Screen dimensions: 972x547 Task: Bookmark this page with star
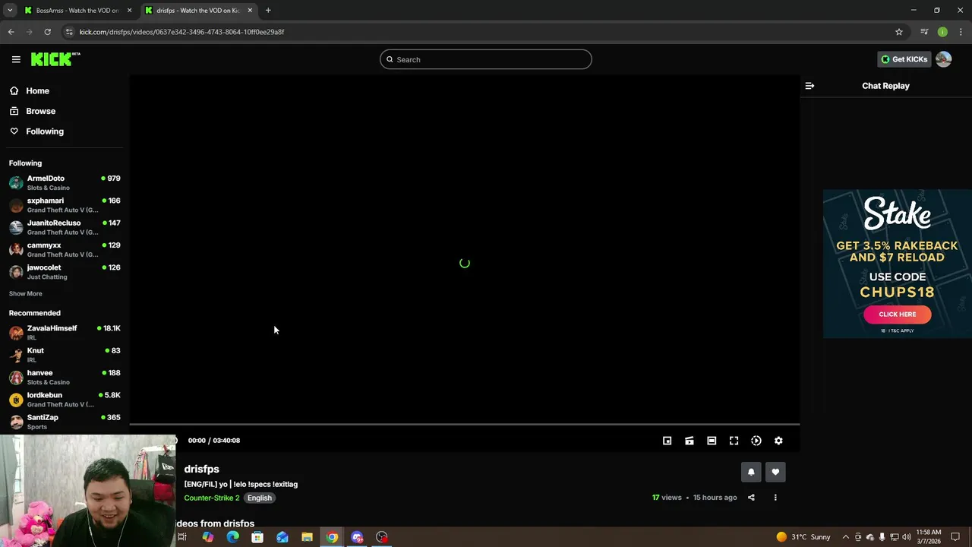[x=899, y=32]
